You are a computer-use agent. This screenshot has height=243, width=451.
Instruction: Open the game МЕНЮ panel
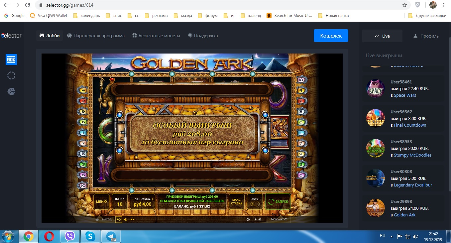101,202
